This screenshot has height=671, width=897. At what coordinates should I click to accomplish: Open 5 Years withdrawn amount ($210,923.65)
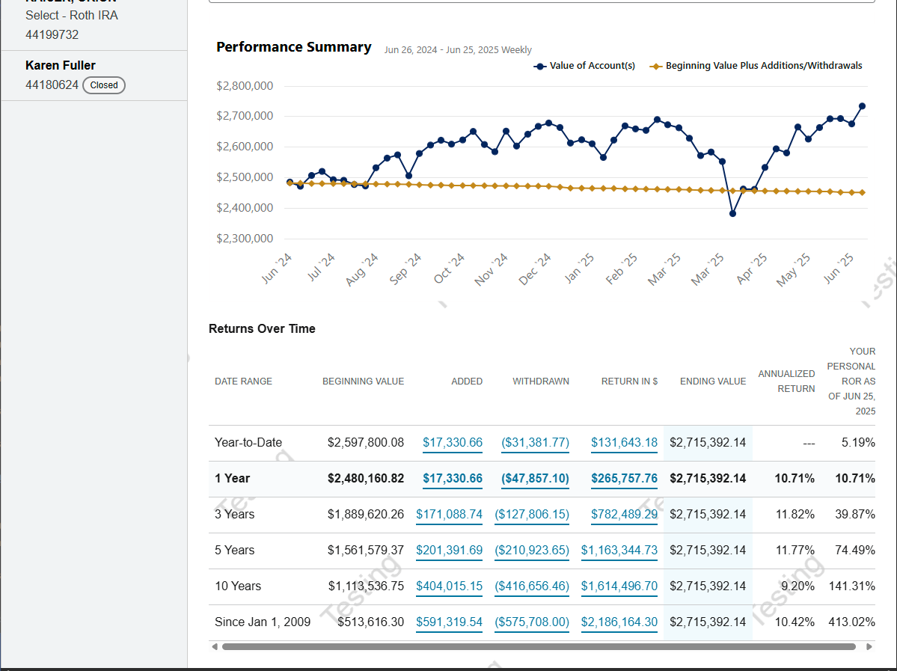pyautogui.click(x=532, y=550)
